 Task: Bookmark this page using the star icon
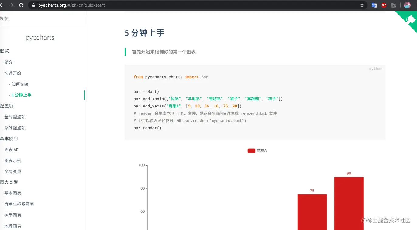[x=362, y=5]
